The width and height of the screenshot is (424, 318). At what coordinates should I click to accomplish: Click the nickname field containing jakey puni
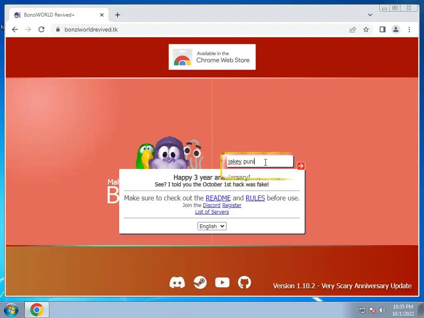pyautogui.click(x=260, y=161)
